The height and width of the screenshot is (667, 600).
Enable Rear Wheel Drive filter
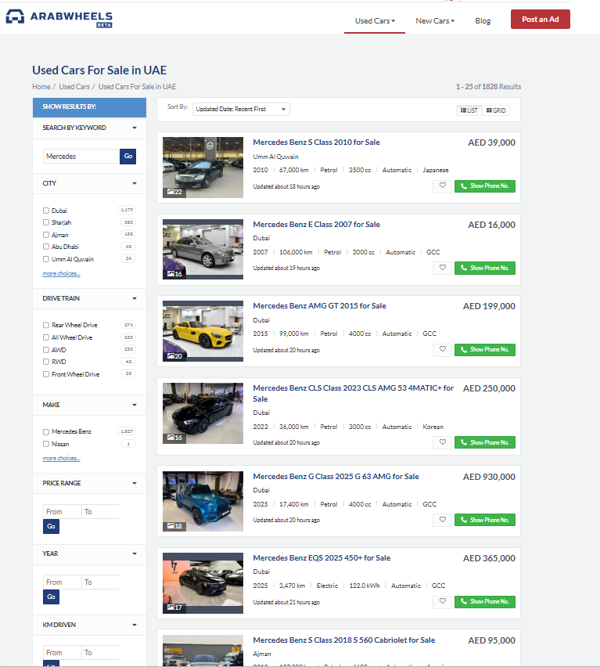click(x=46, y=325)
